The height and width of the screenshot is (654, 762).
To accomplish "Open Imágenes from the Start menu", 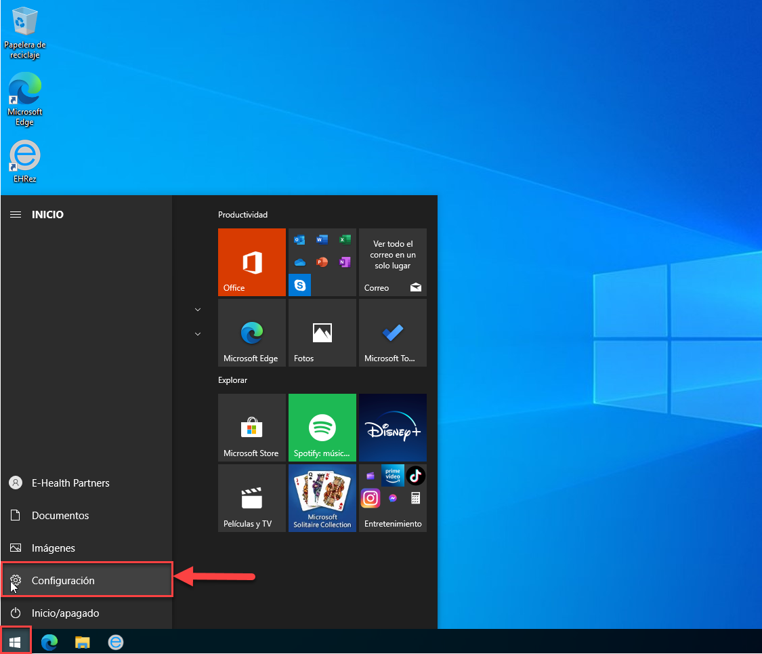I will click(86, 548).
